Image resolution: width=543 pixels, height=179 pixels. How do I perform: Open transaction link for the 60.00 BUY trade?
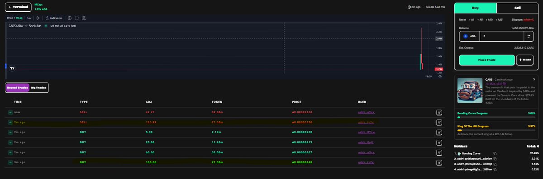tap(439, 152)
